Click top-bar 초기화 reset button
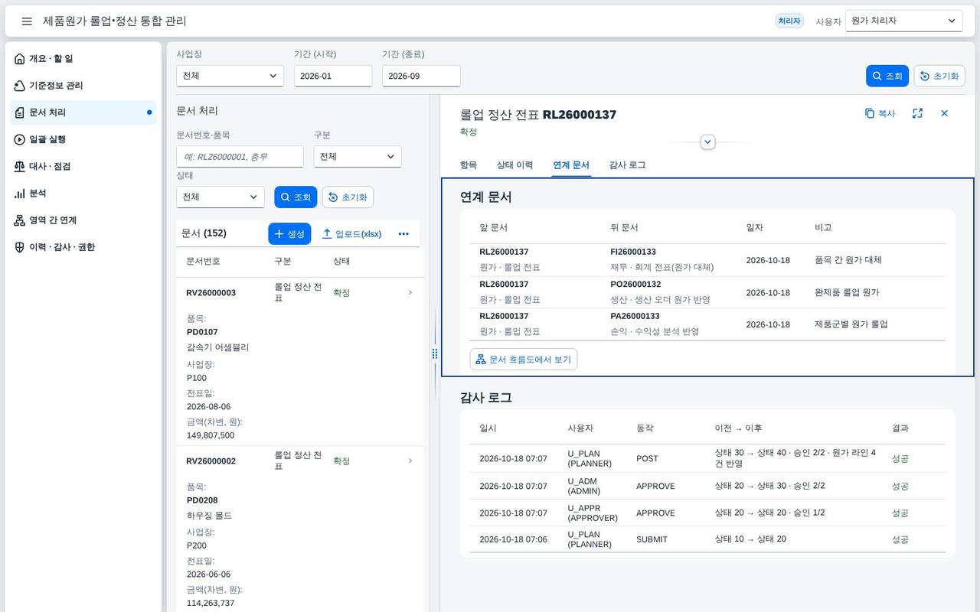The image size is (980, 612). pos(939,76)
